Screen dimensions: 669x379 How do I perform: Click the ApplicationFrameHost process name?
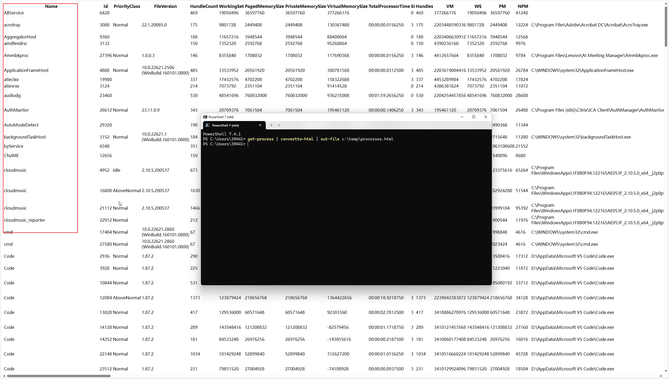pyautogui.click(x=26, y=70)
